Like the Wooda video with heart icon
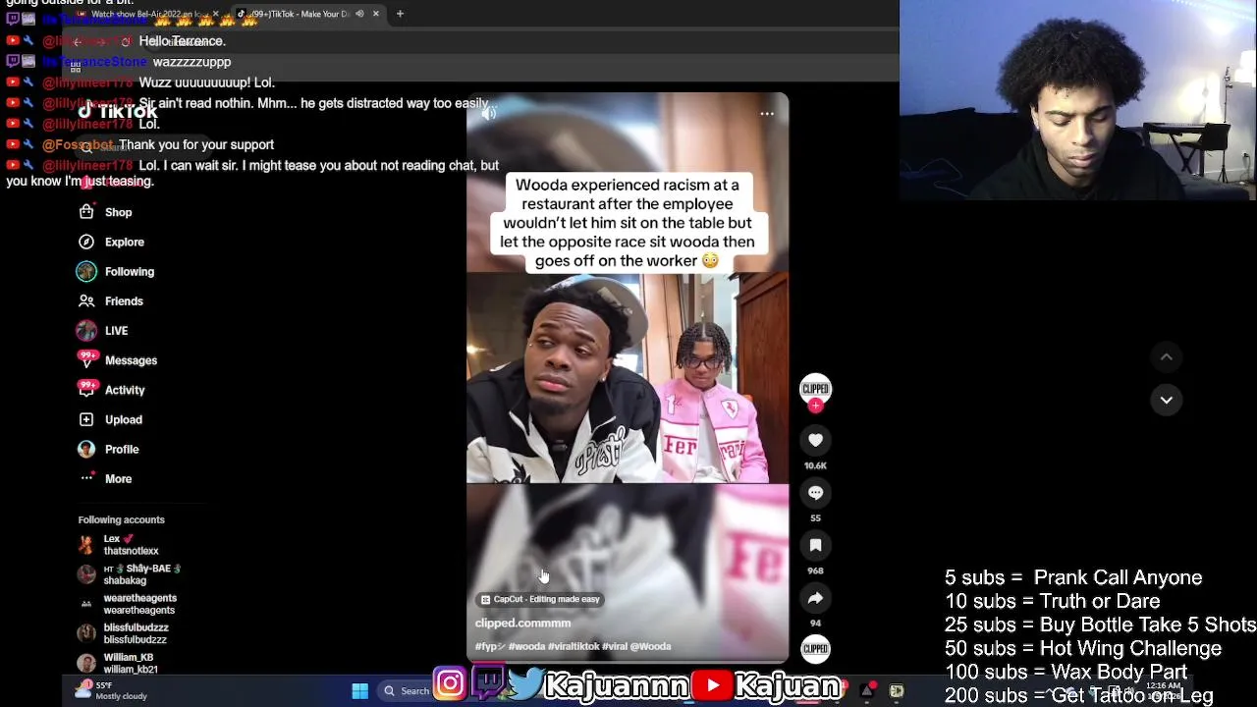Viewport: 1257px width, 707px height. click(x=815, y=441)
